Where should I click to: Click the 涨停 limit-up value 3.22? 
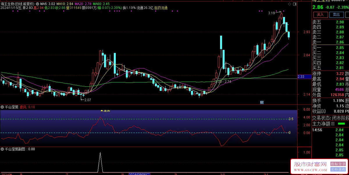(340, 74)
